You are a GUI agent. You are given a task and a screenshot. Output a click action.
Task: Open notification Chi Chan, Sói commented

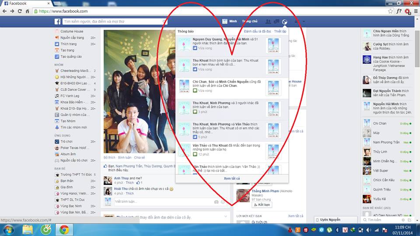point(232,87)
